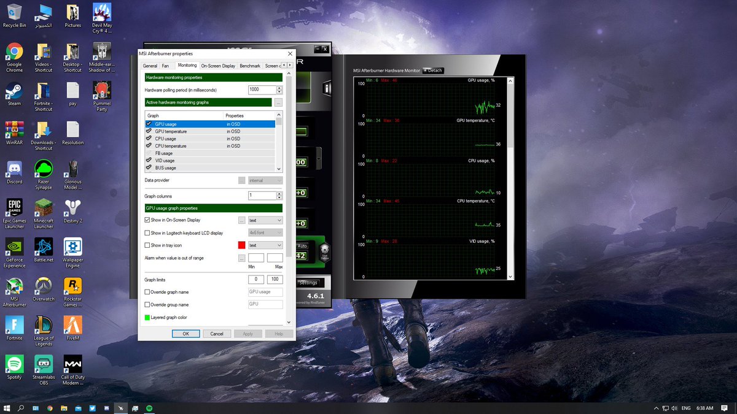Open the On-Screen Display tab
The width and height of the screenshot is (737, 414).
(x=218, y=66)
